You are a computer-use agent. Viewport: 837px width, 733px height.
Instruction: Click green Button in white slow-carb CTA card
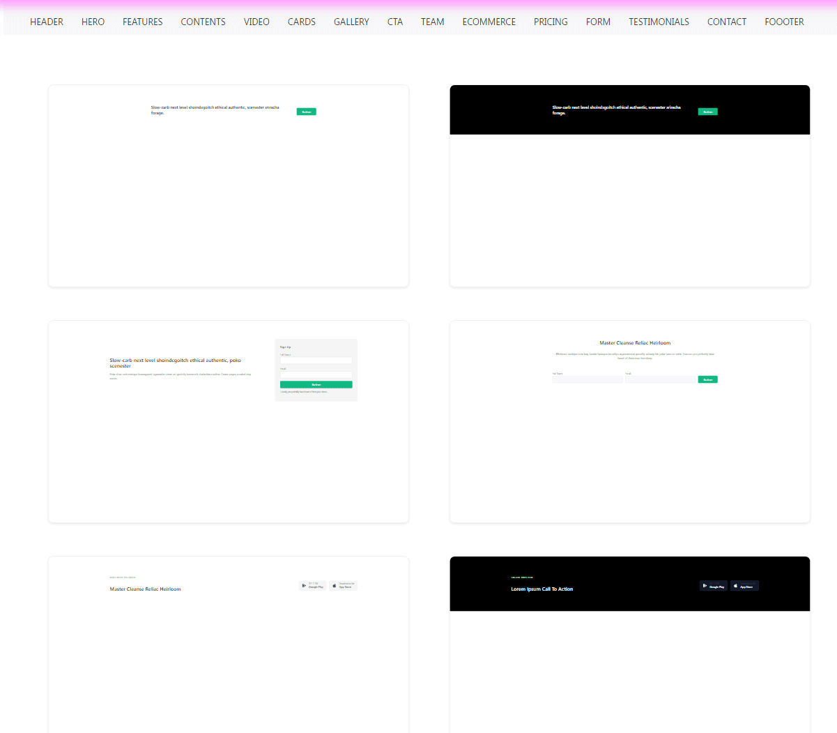point(307,112)
